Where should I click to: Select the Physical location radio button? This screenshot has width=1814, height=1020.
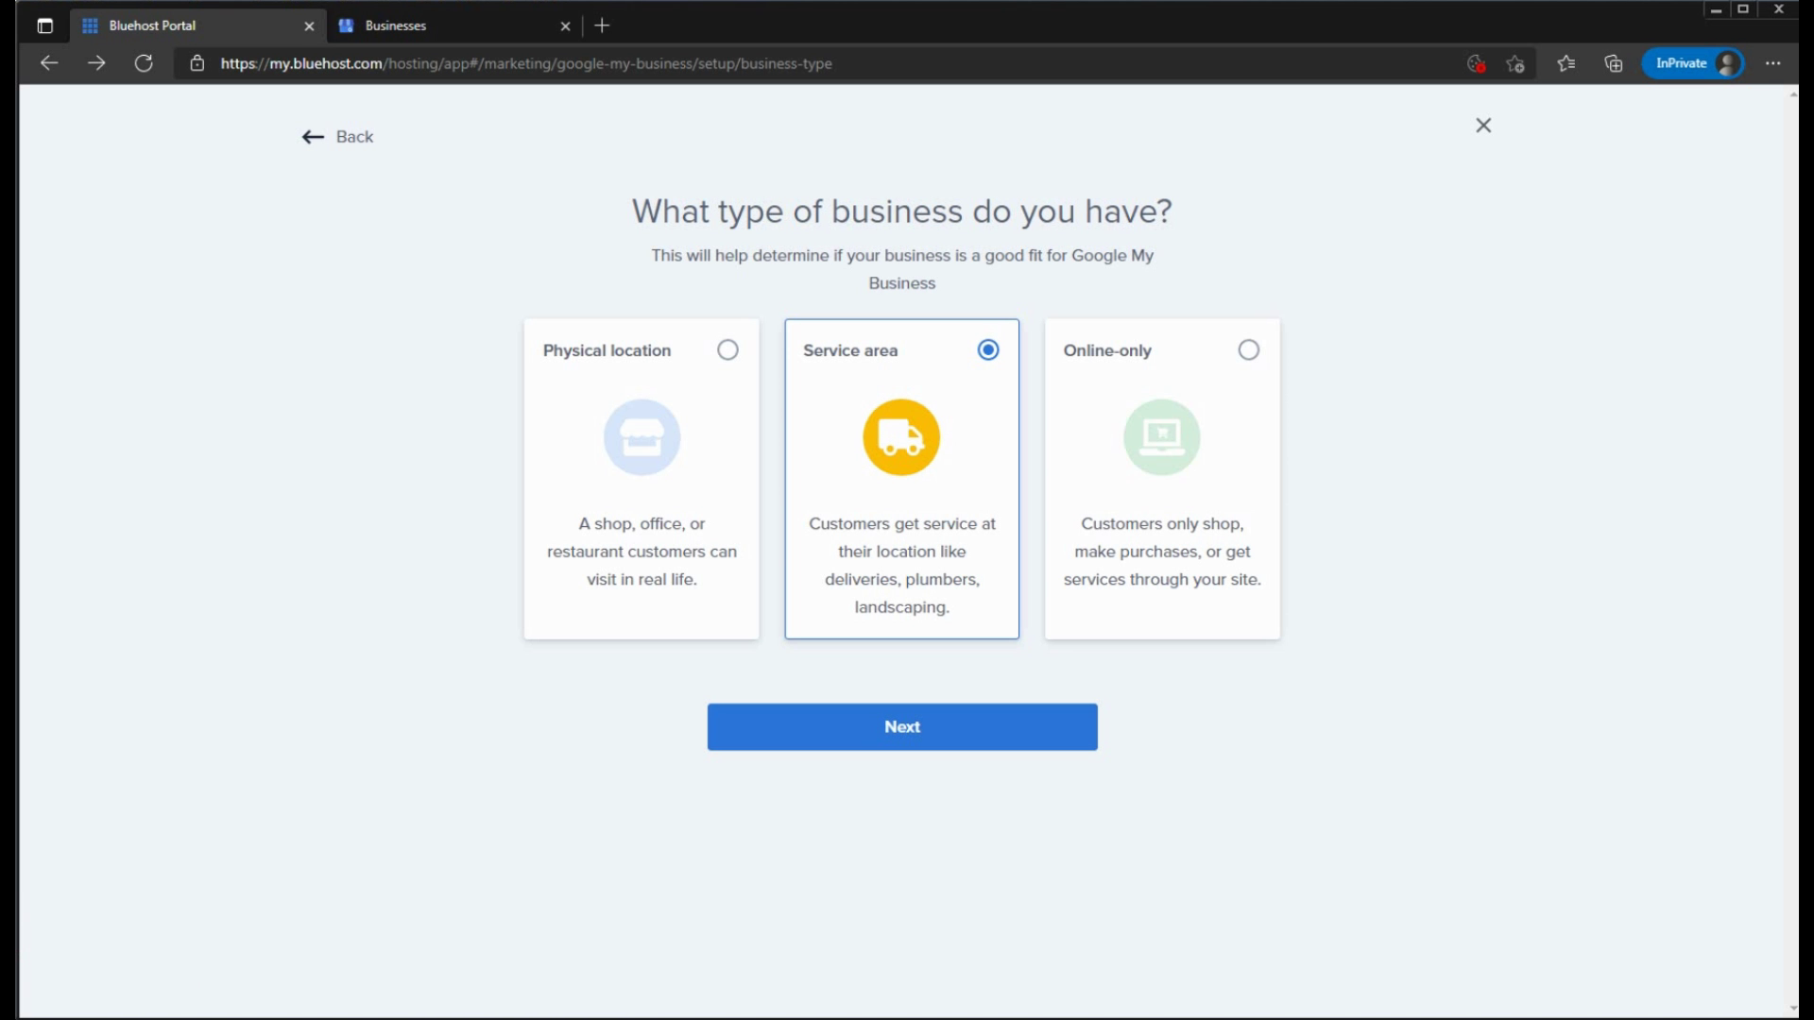pyautogui.click(x=727, y=350)
